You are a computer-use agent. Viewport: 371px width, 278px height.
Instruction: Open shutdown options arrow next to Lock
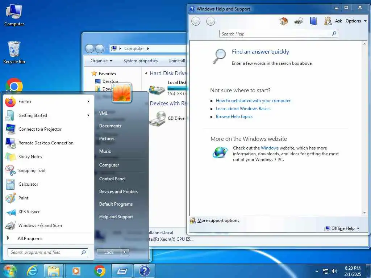coord(125,252)
